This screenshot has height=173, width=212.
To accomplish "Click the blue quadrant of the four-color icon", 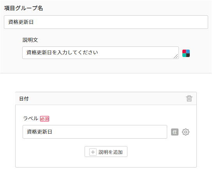I will [x=188, y=51].
